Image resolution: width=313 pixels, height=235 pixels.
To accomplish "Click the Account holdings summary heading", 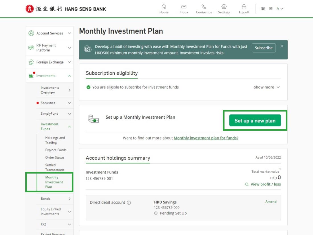I will (118, 158).
